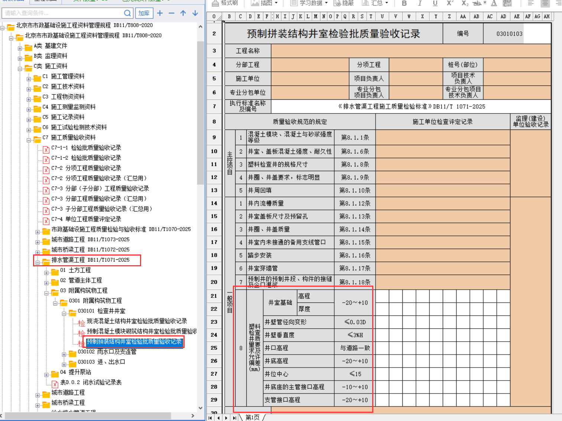Viewport: 562px width, 421px height.
Task: Click the 隐蔽 toolbar button
Action: pos(344,3)
